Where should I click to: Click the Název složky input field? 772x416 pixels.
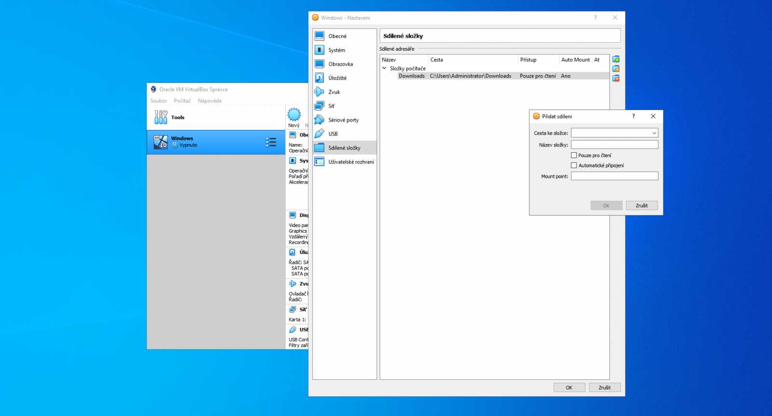[614, 145]
